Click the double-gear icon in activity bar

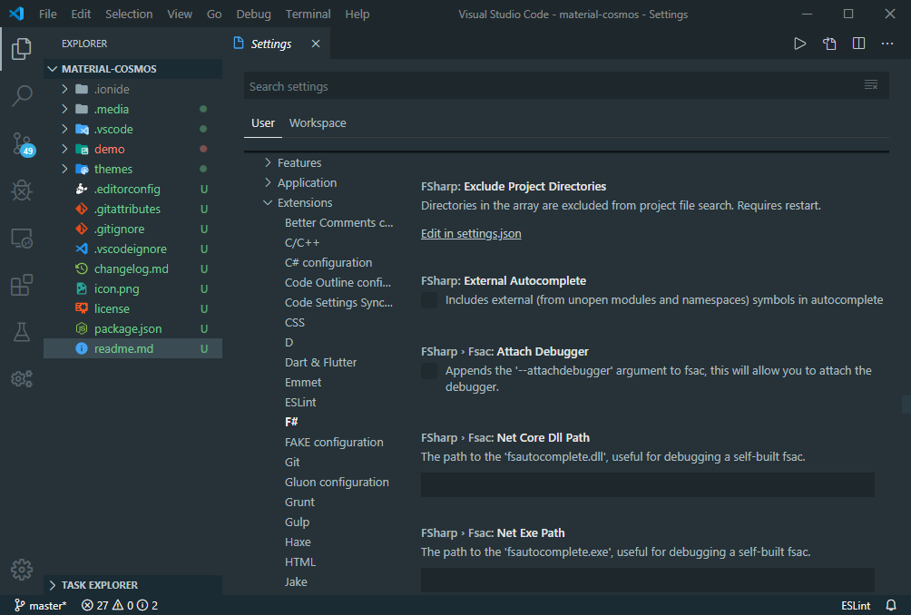(22, 379)
